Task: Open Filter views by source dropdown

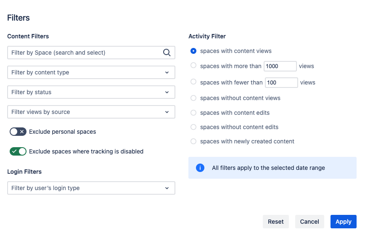Action: click(x=91, y=112)
